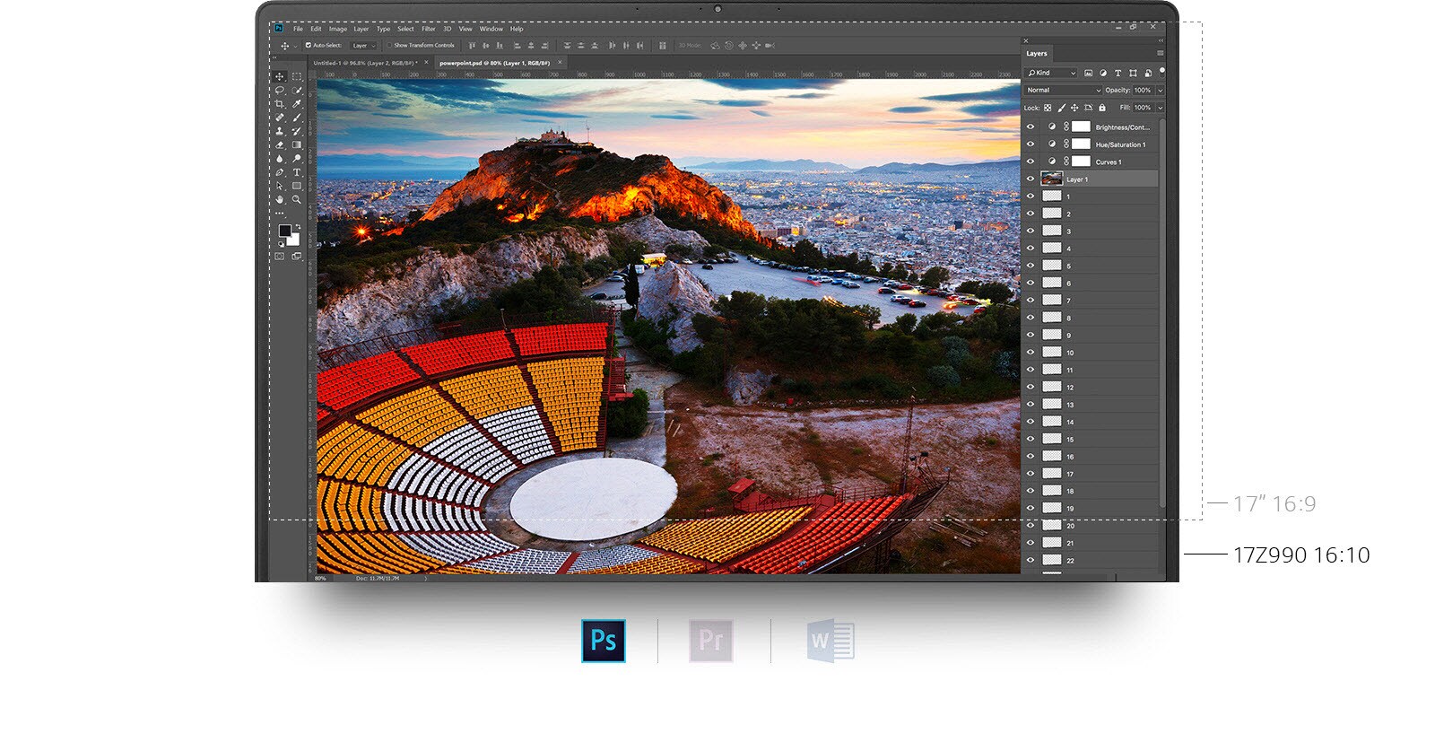Select the Hand tool
The image size is (1435, 751).
click(279, 199)
